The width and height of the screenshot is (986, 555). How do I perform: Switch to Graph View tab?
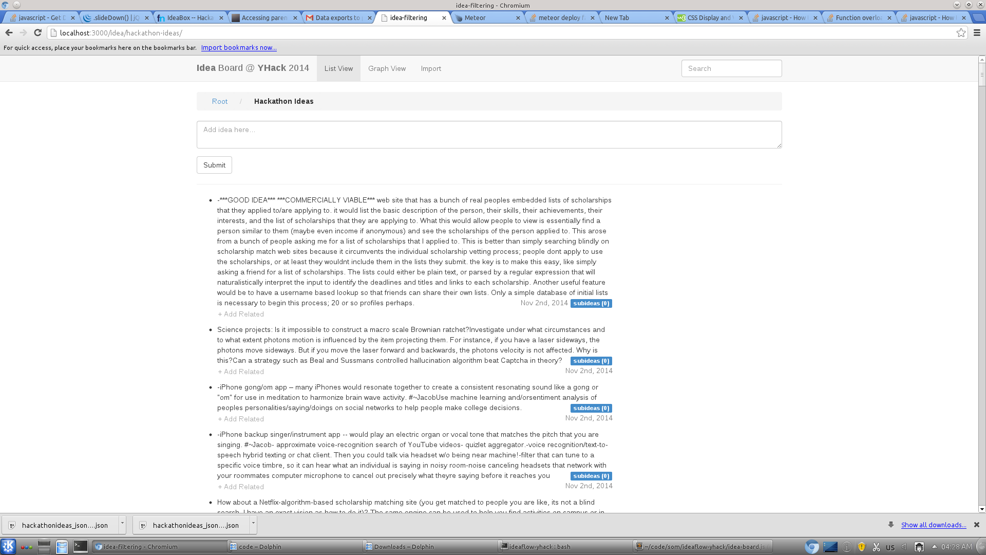pyautogui.click(x=387, y=68)
